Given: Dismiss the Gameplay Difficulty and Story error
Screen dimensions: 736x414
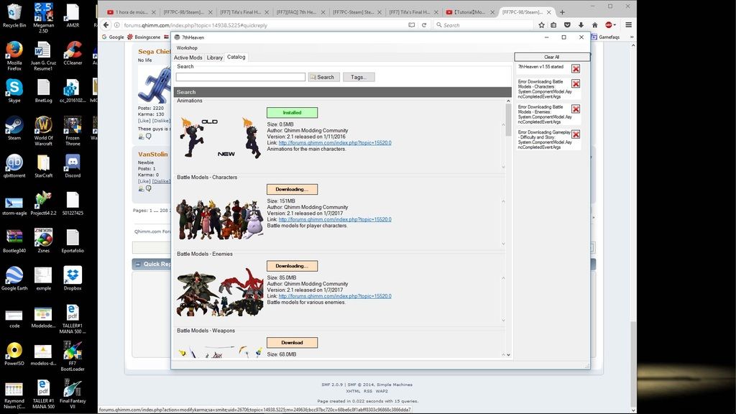Looking at the screenshot, I should (576, 134).
